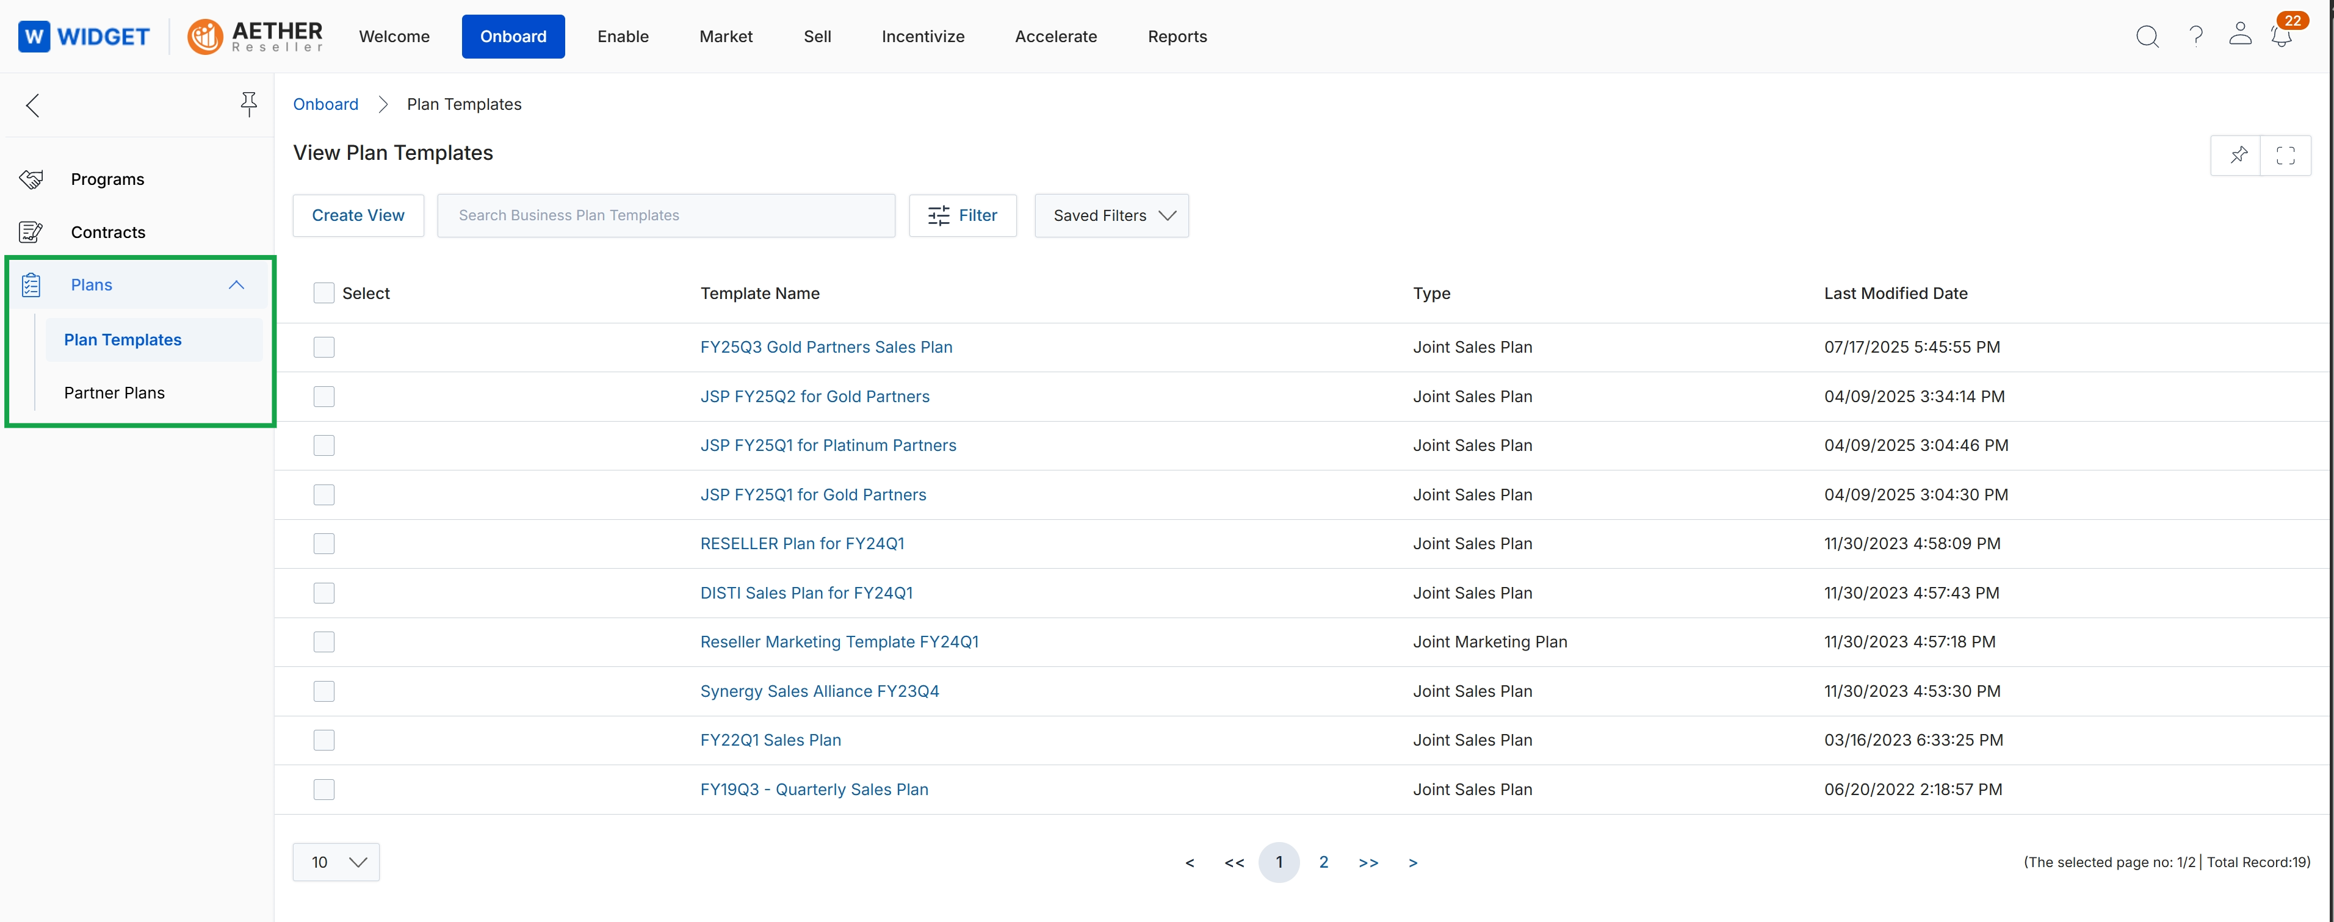The image size is (2334, 922).
Task: Focus the Search Business Plan Templates field
Action: [x=666, y=215]
